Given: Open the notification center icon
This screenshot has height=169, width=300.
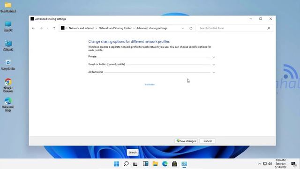Looking at the screenshot, I should 294,164.
